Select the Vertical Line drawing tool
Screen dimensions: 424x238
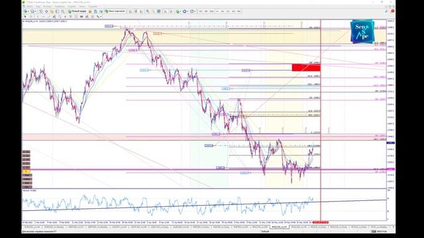point(38,17)
